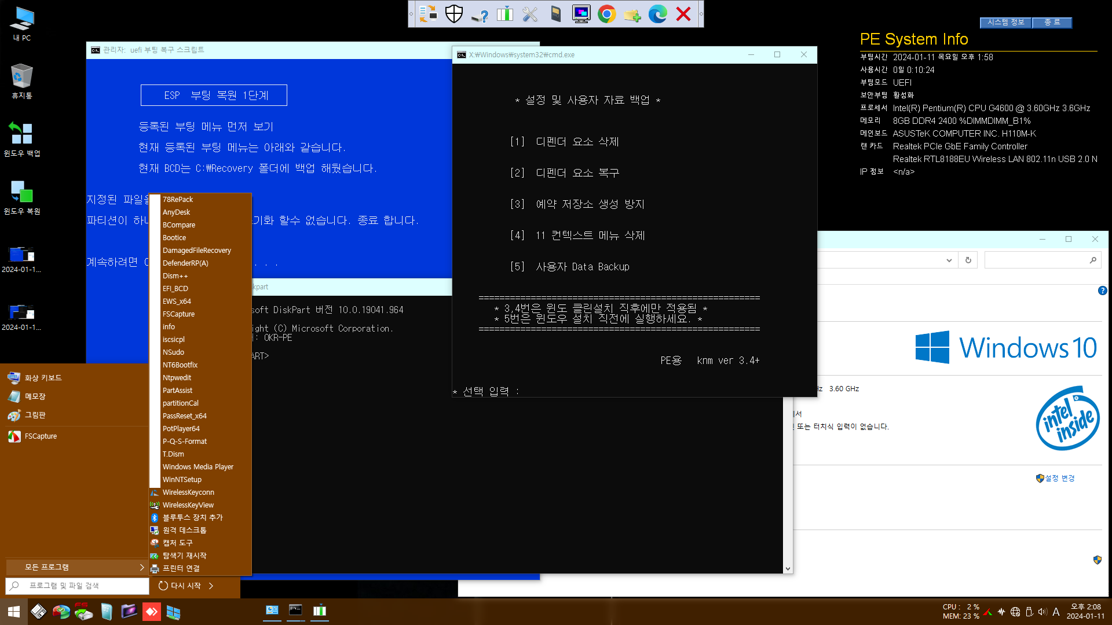Launch Google Chrome from top dock
The height and width of the screenshot is (625, 1112).
[606, 14]
